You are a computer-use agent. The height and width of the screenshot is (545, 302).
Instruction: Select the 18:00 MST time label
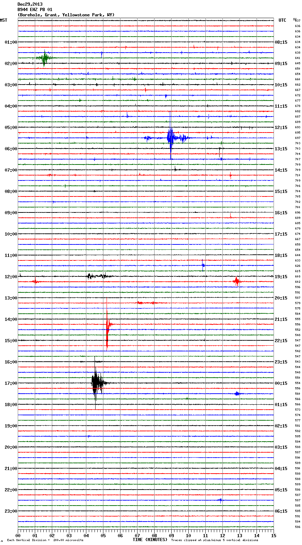(x=11, y=405)
